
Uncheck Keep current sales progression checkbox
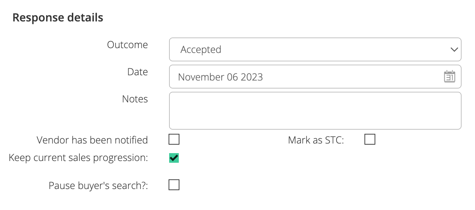tap(174, 157)
